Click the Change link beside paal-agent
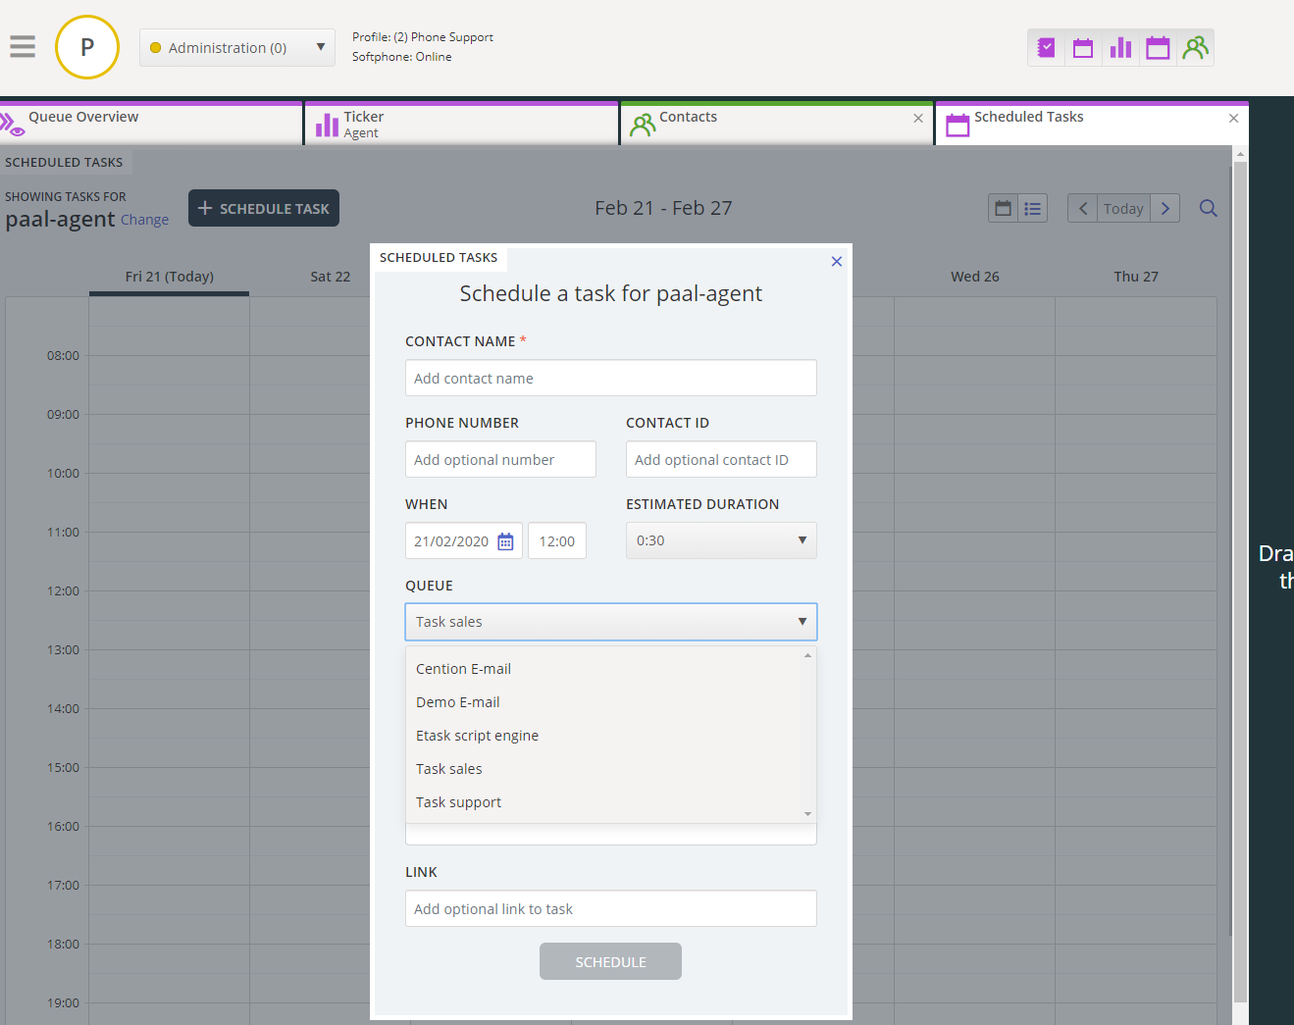This screenshot has height=1025, width=1294. [144, 220]
